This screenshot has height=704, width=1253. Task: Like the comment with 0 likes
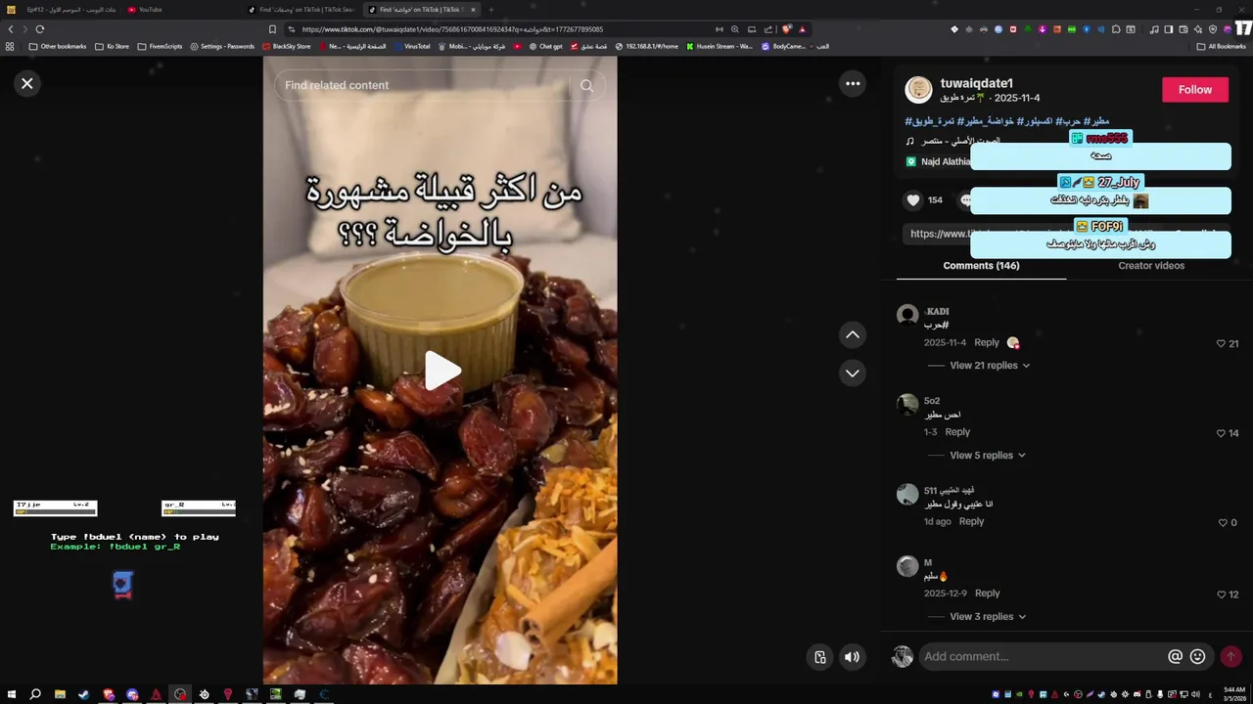pyautogui.click(x=1223, y=523)
